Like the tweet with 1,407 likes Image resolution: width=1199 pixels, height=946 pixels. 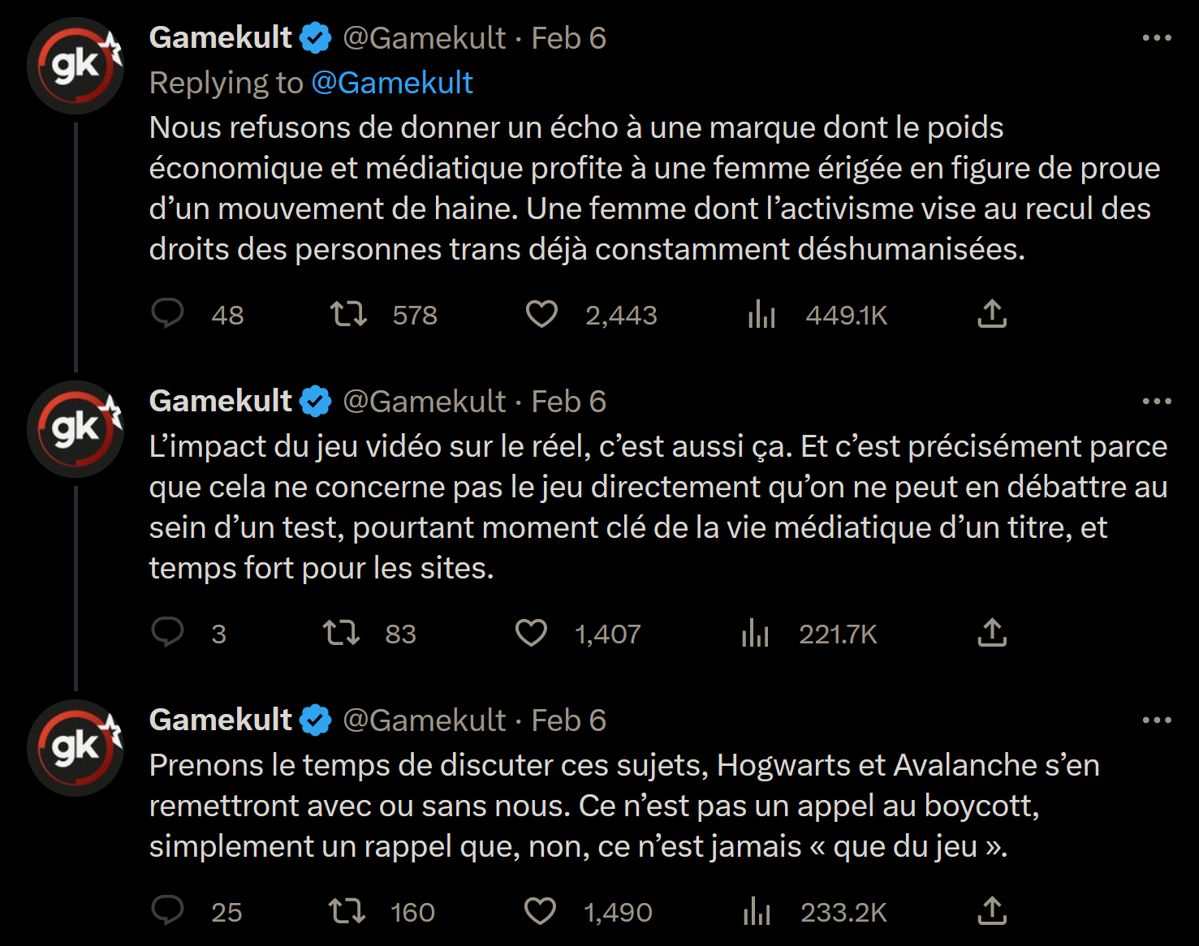click(x=532, y=633)
